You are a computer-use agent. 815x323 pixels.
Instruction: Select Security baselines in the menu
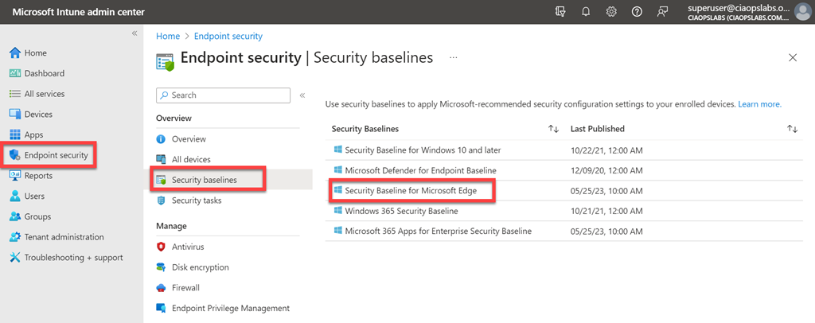[204, 181]
